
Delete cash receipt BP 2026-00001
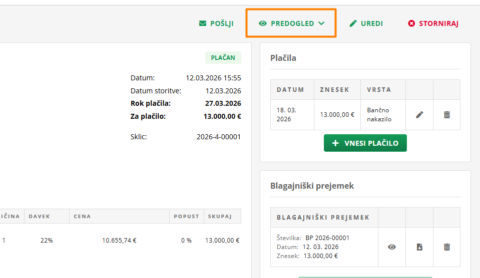(447, 247)
